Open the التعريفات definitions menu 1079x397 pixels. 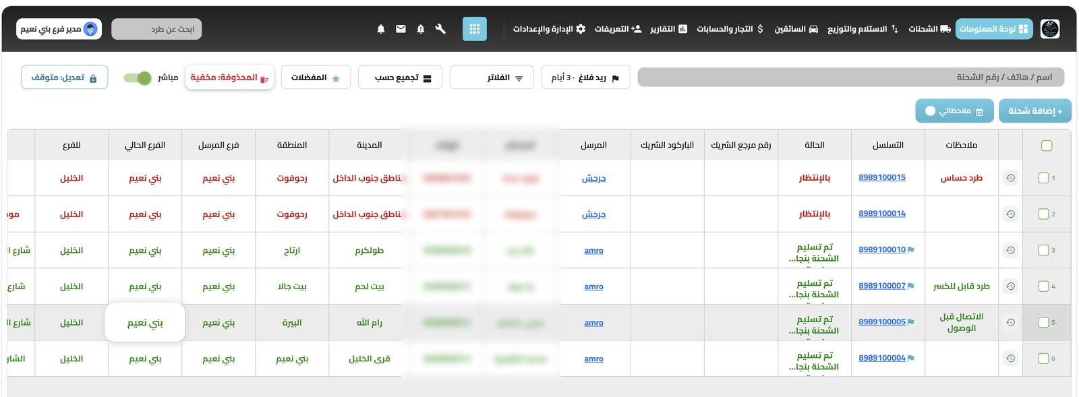pos(618,29)
